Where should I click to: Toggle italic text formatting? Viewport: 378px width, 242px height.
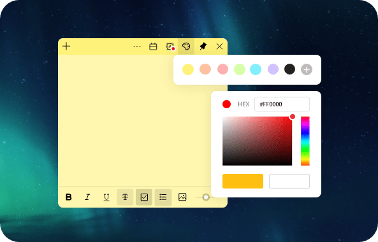[87, 197]
